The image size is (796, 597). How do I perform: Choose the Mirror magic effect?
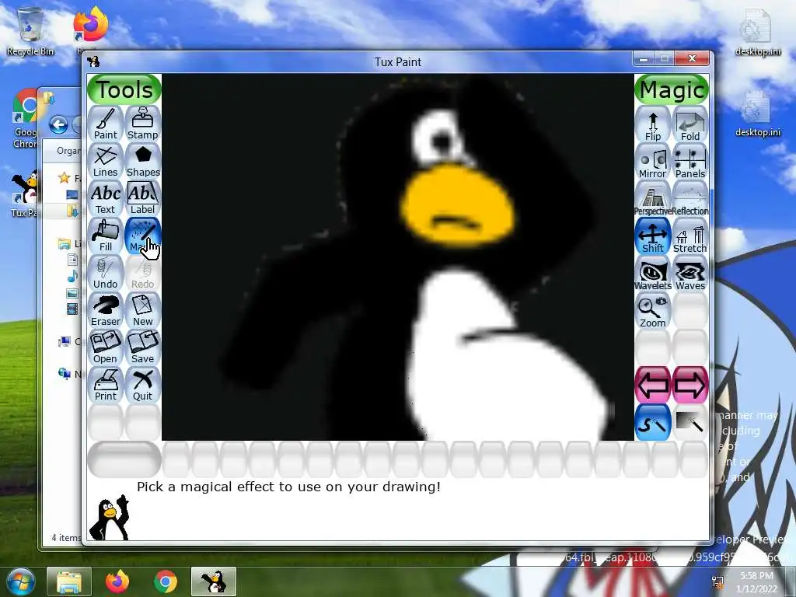pyautogui.click(x=653, y=162)
